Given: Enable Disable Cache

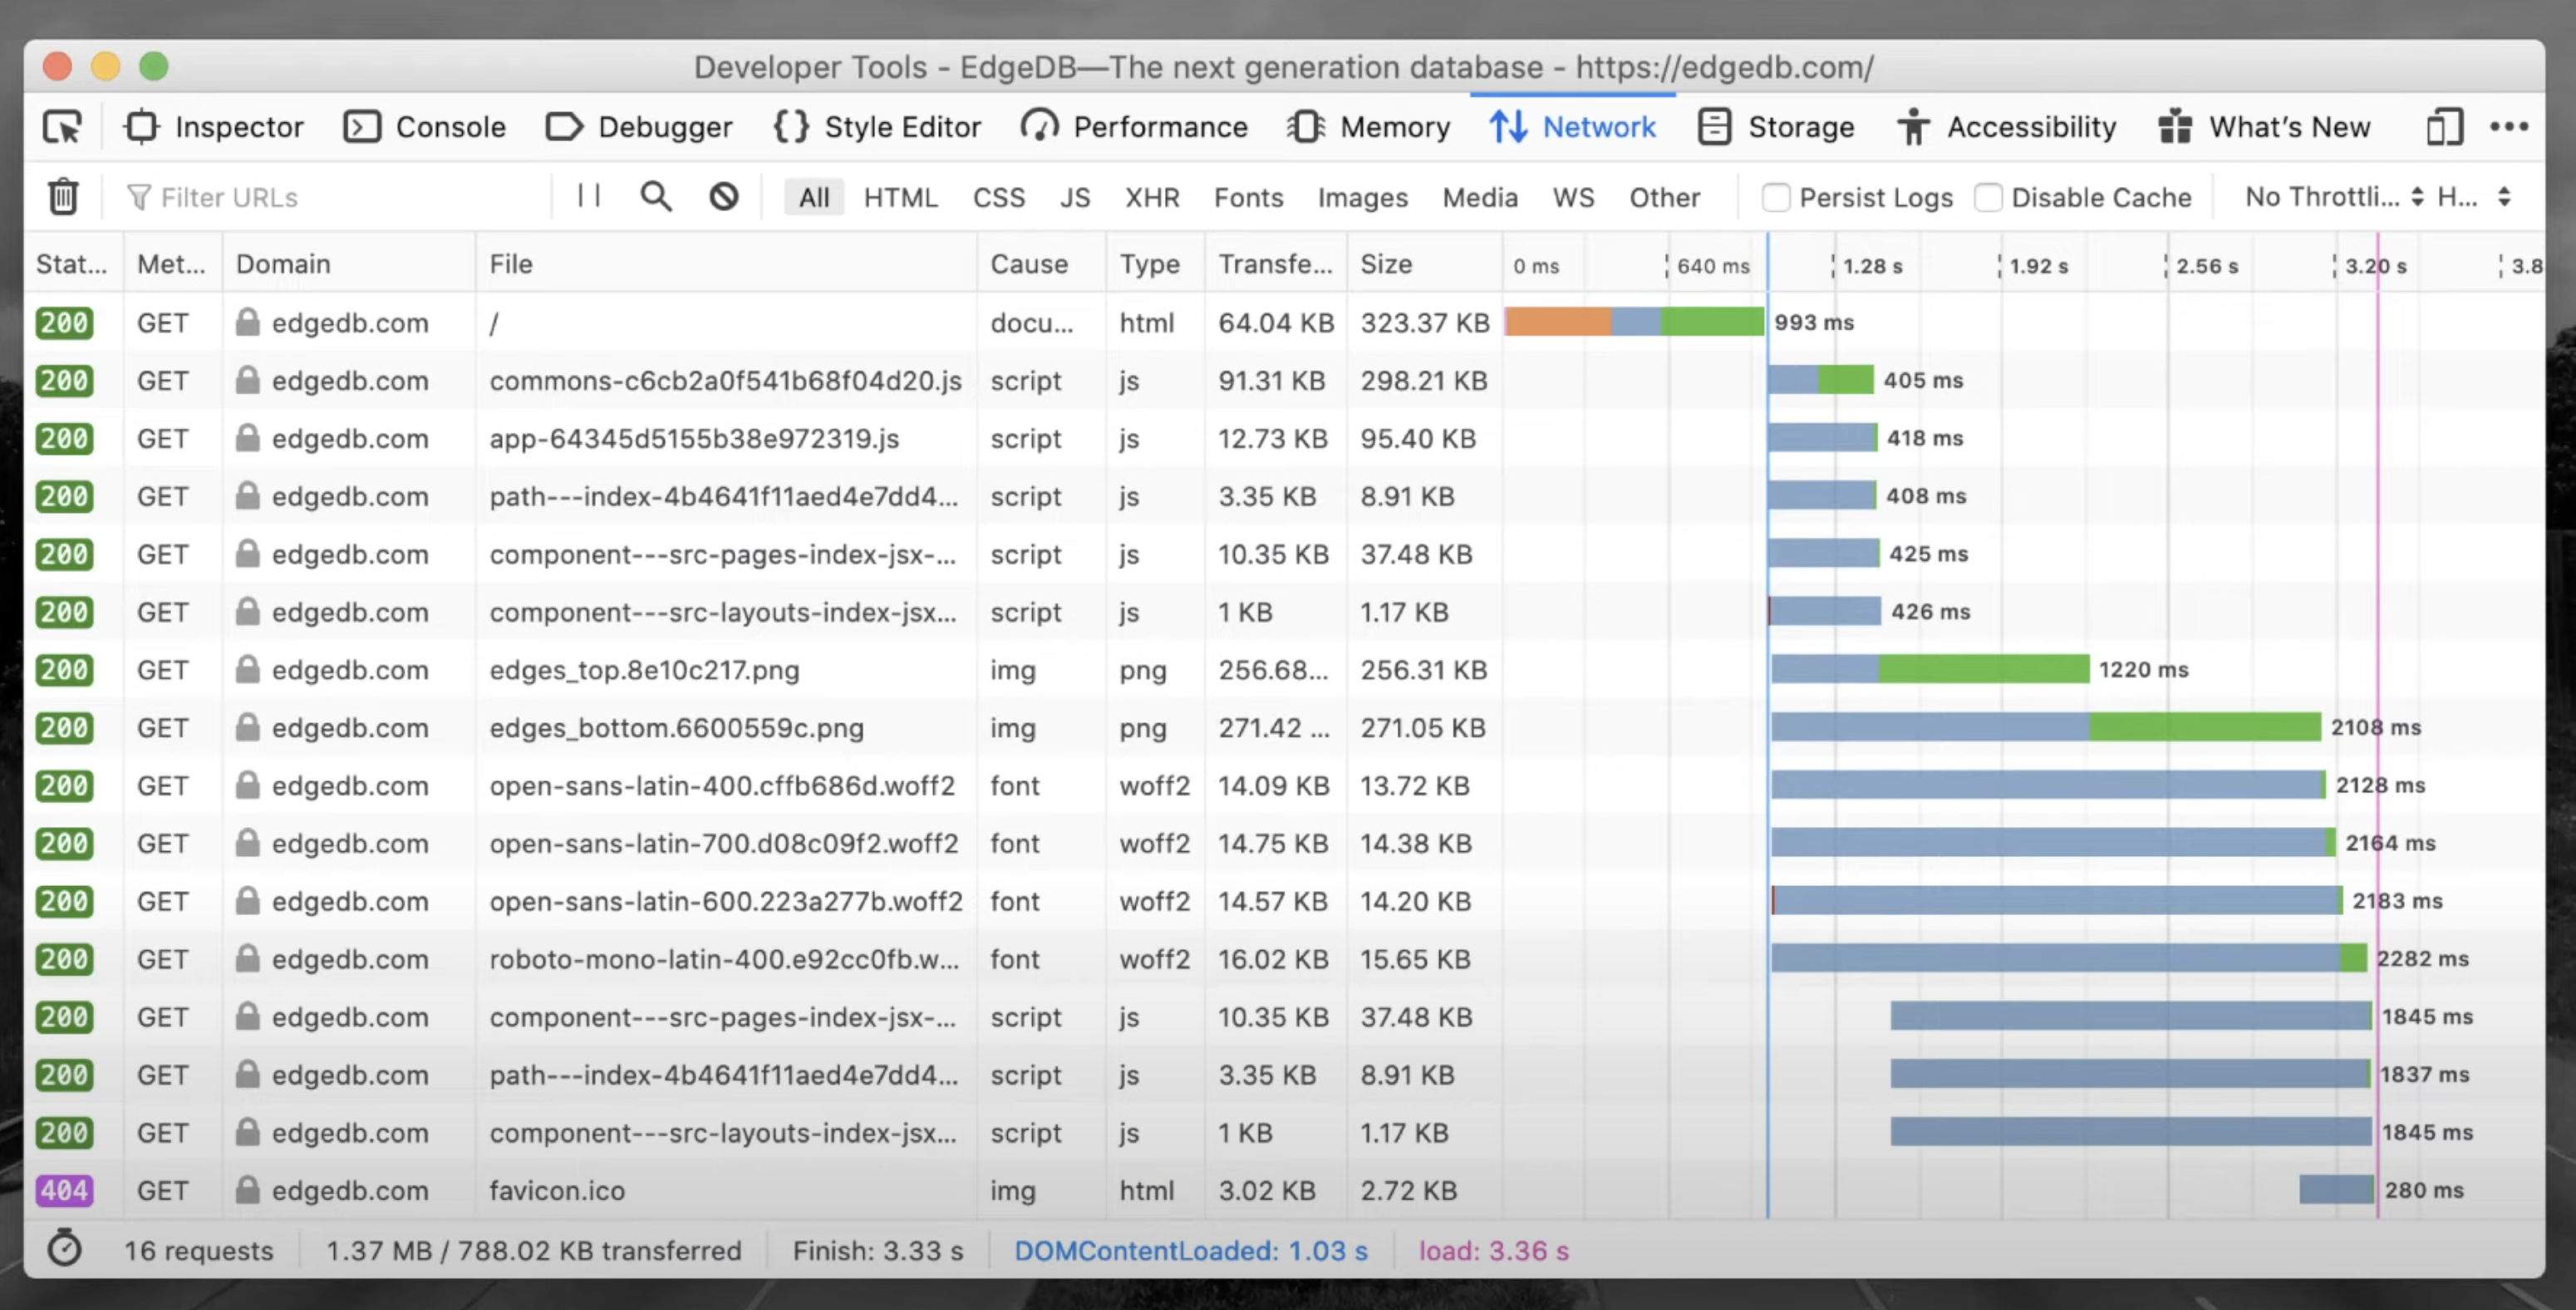Looking at the screenshot, I should pyautogui.click(x=1988, y=197).
